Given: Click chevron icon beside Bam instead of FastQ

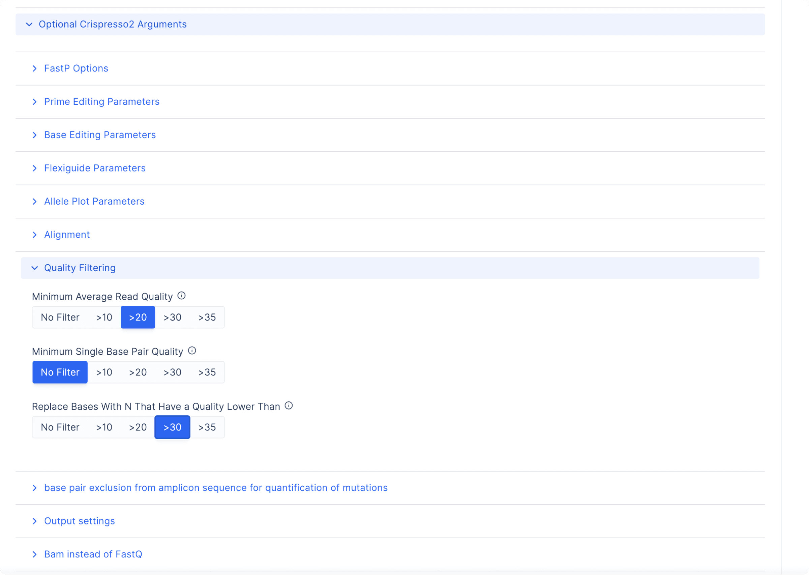Looking at the screenshot, I should (34, 554).
